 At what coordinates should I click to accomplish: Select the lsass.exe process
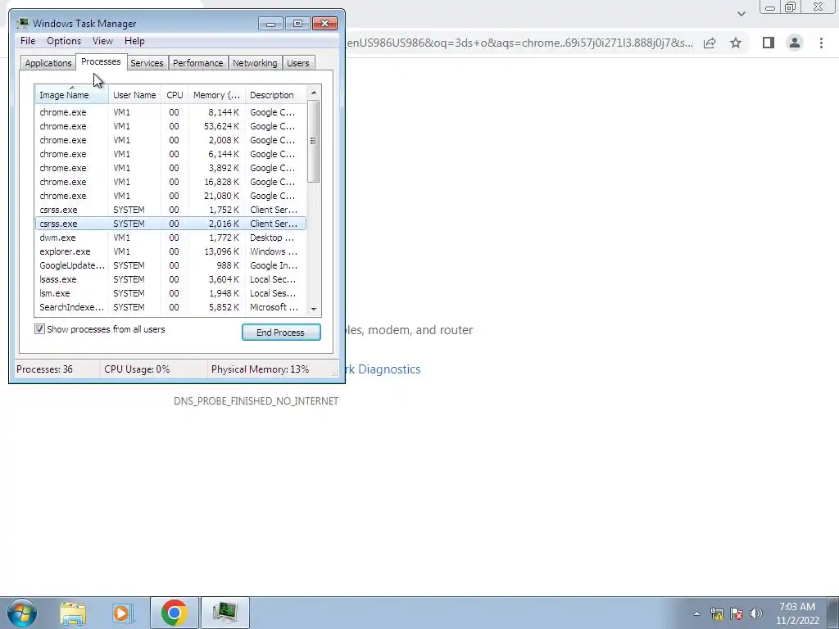point(170,279)
